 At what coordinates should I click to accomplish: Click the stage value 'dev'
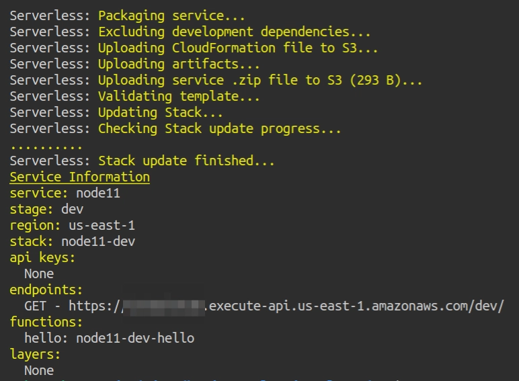(x=72, y=209)
